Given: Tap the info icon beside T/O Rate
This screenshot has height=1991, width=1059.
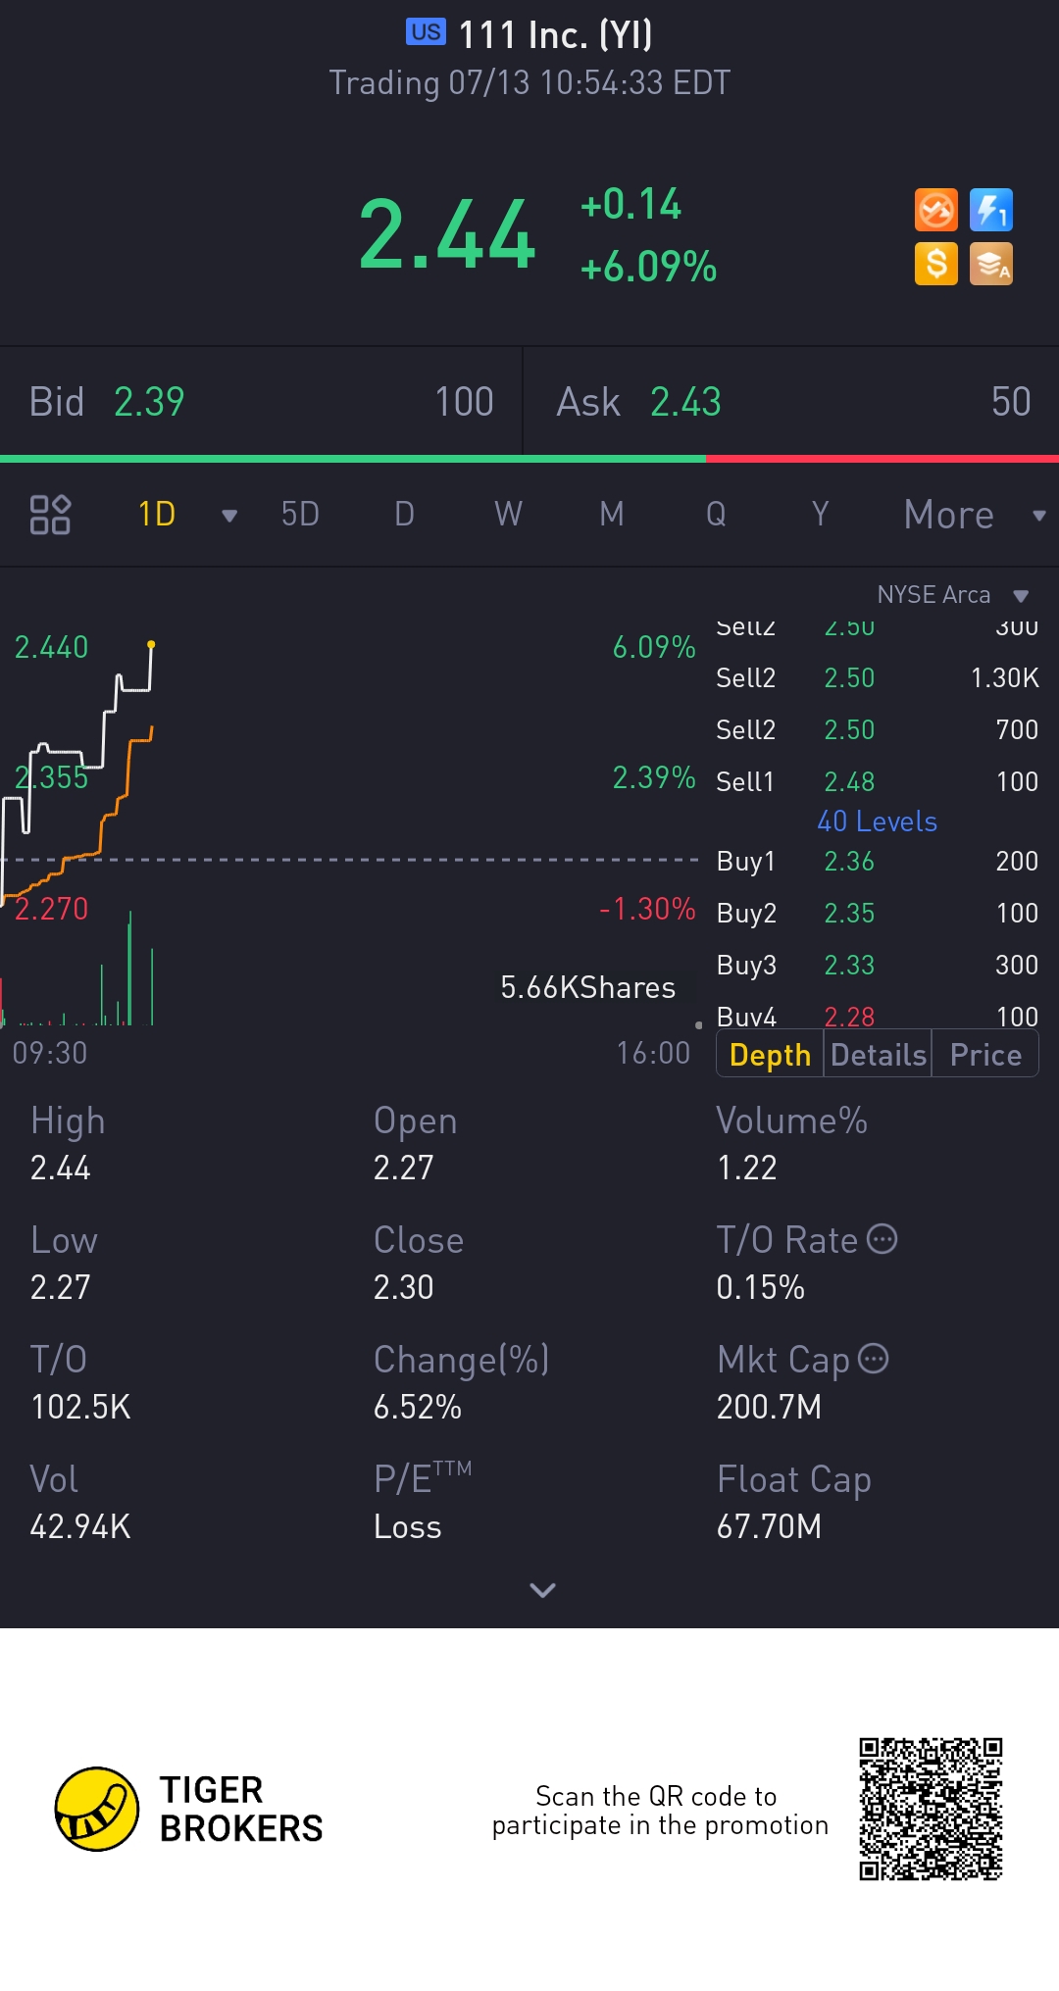Looking at the screenshot, I should click(x=882, y=1239).
